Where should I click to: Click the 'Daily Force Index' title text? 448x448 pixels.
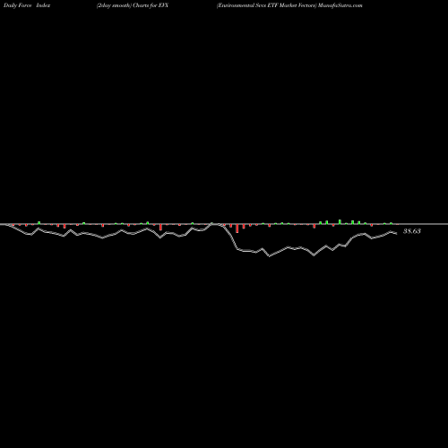click(x=27, y=5)
